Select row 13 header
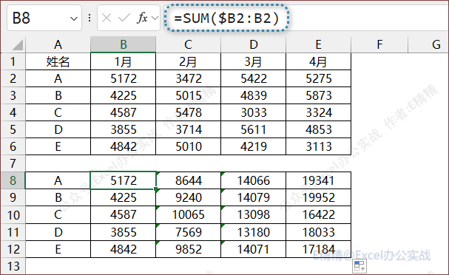The width and height of the screenshot is (449, 275). pyautogui.click(x=13, y=266)
